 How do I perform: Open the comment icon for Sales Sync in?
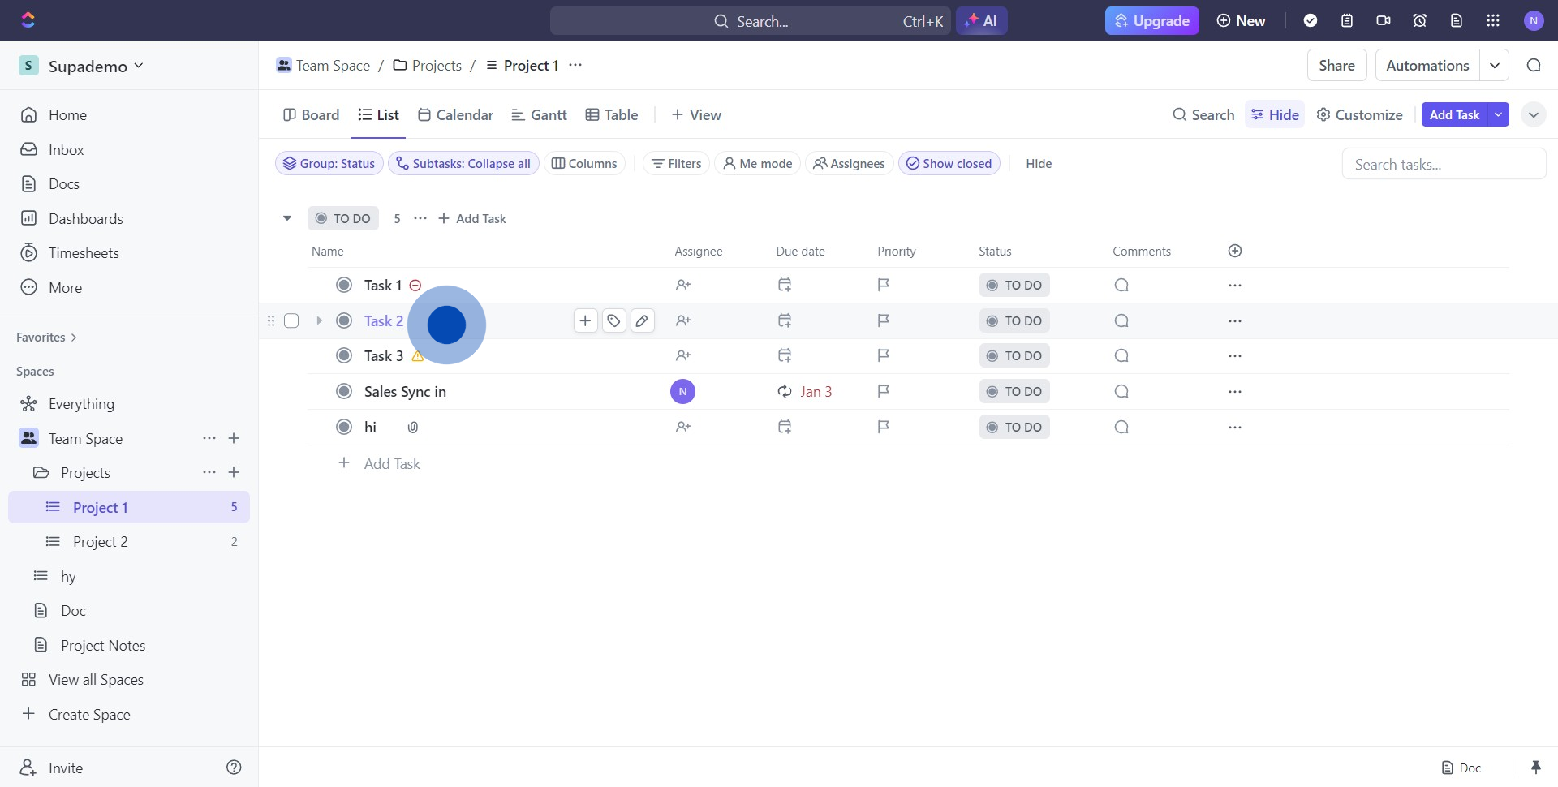tap(1121, 392)
